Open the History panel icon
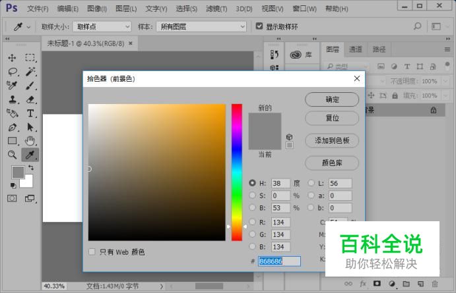This screenshot has height=293, width=456. click(275, 54)
